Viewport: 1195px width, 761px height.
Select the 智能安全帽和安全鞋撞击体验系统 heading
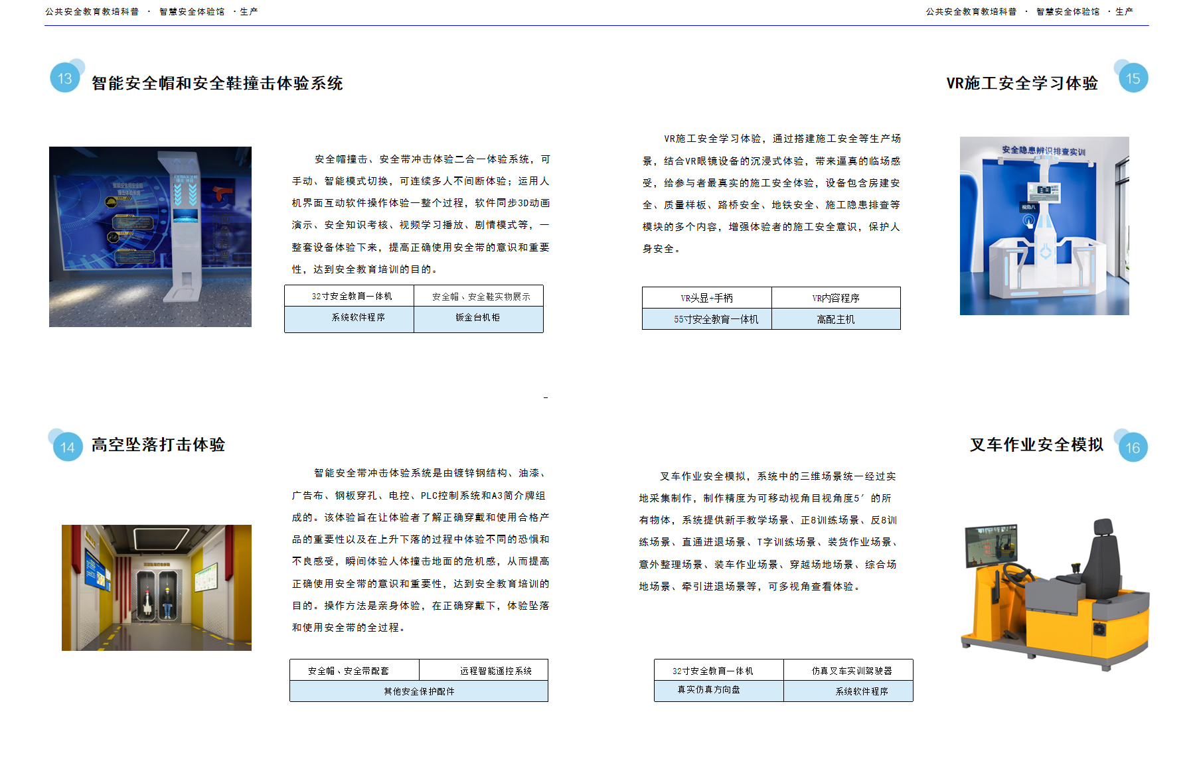point(217,84)
